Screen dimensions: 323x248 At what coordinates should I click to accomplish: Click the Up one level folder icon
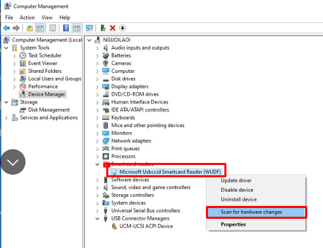pos(30,28)
